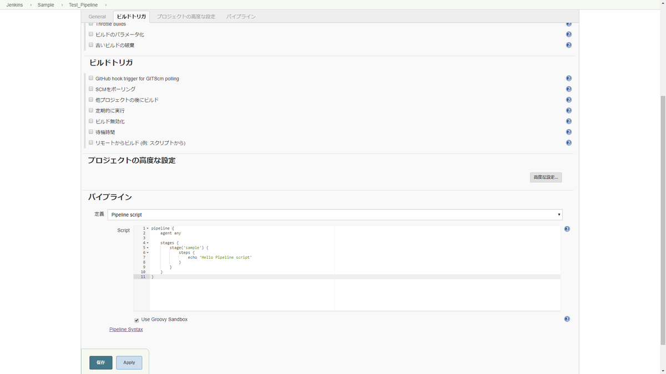Enable 古いビルドの破棄 checkbox
The image size is (666, 374).
(91, 45)
